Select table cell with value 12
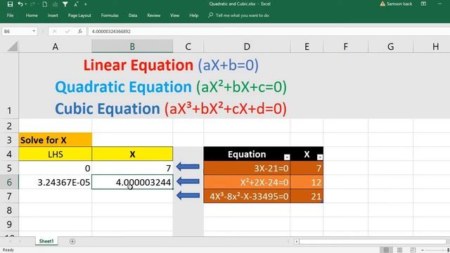The height and width of the screenshot is (253, 450). (307, 182)
